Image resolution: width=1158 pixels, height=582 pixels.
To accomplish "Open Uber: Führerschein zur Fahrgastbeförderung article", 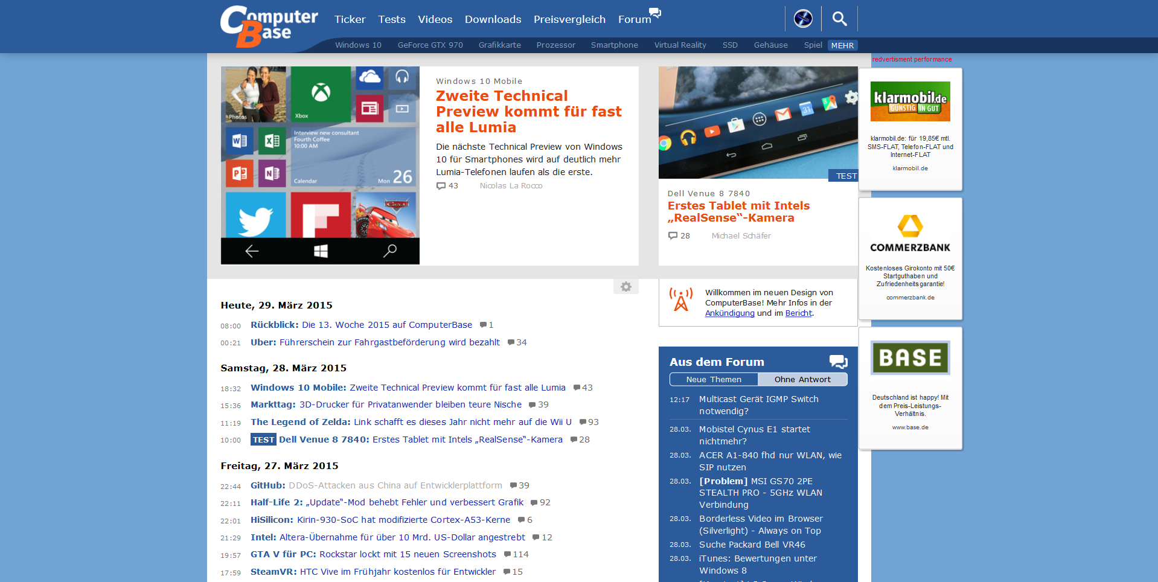I will [375, 342].
